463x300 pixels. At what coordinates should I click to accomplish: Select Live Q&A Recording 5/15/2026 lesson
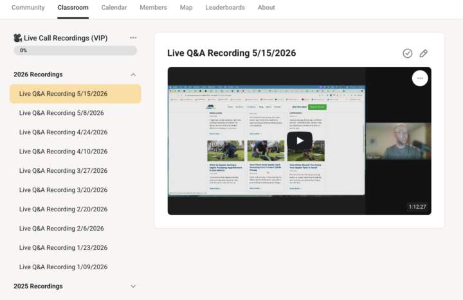(x=75, y=94)
